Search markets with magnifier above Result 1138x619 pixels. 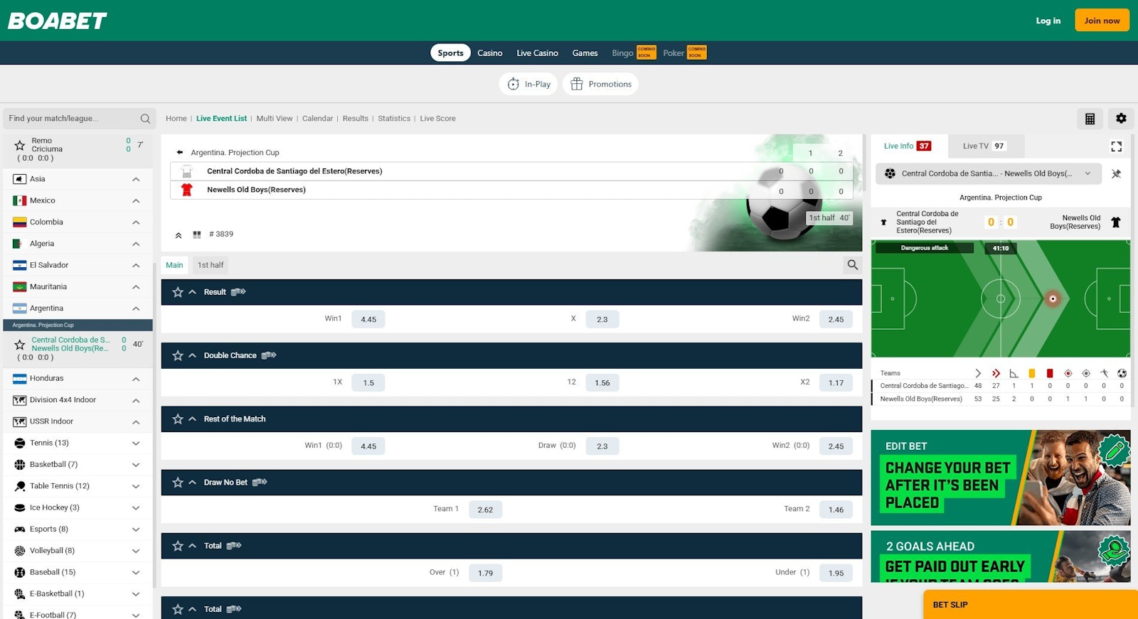(x=852, y=265)
